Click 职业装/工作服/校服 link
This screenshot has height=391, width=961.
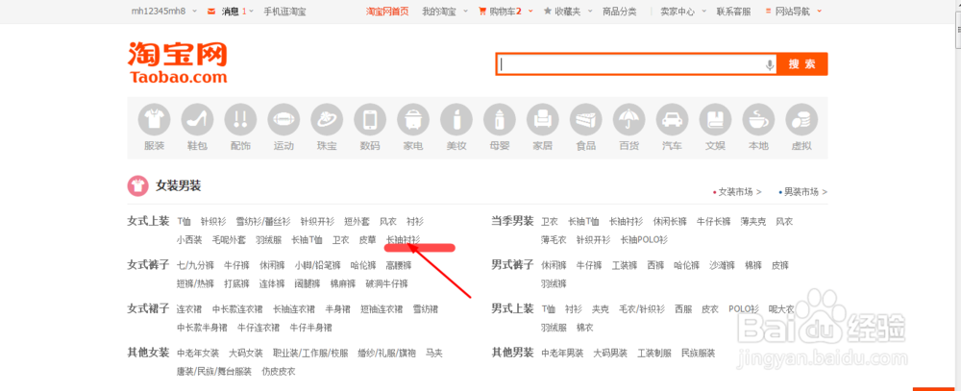tap(310, 354)
